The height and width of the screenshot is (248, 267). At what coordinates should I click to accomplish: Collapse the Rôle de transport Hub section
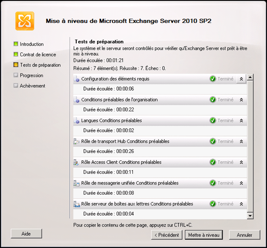click(x=241, y=141)
